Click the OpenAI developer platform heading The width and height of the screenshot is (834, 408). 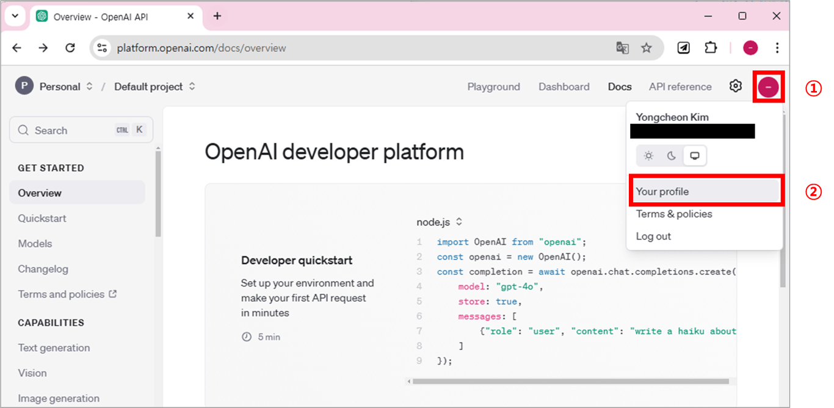coord(334,151)
